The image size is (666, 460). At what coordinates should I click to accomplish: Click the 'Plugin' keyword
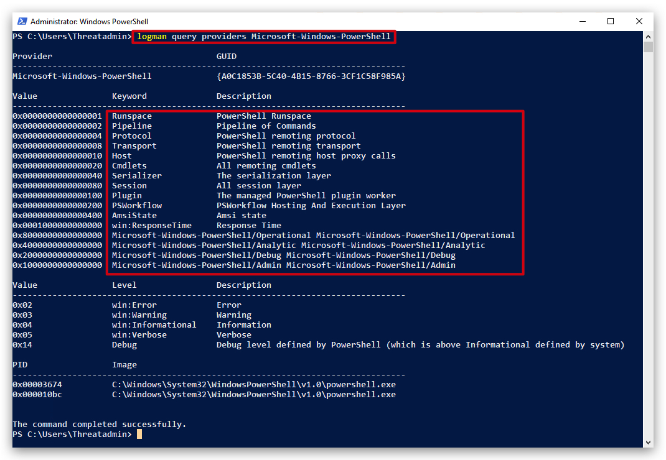pyautogui.click(x=127, y=196)
